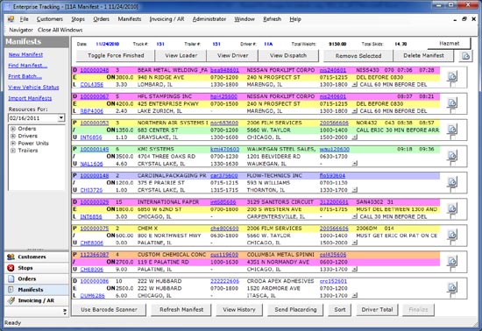Screen dimensions: 482x331
Task: Expand the Drivers tree node
Action: pyautogui.click(x=13, y=136)
